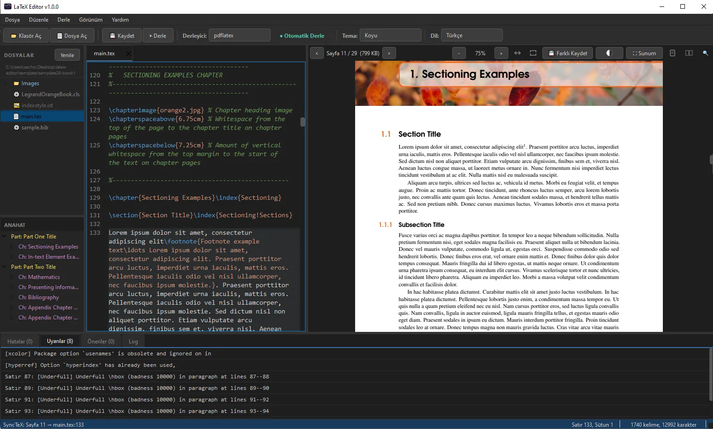Toggle the Otomatik Derle auto-compile option
Image resolution: width=713 pixels, height=429 pixels.
[302, 35]
